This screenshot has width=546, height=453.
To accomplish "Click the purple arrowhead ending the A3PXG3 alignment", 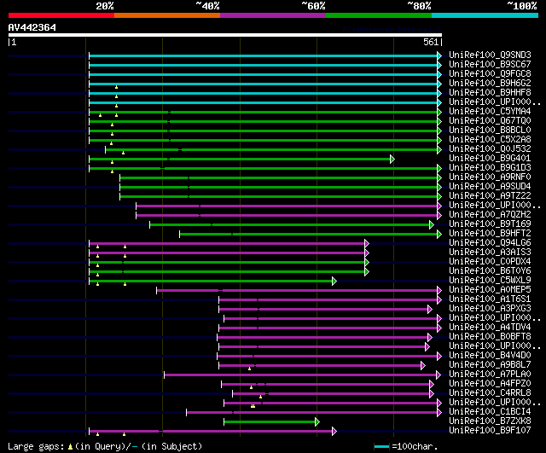I will point(430,309).
